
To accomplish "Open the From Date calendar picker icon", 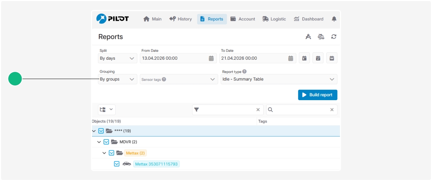I will [x=211, y=58].
